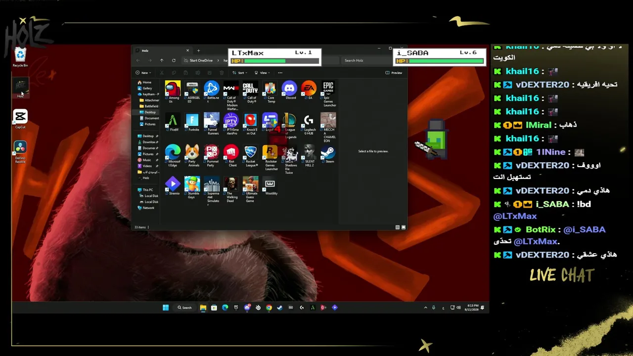This screenshot has height=356, width=633.
Task: Select the Knock'Em Out shortcut
Action: pos(250,124)
